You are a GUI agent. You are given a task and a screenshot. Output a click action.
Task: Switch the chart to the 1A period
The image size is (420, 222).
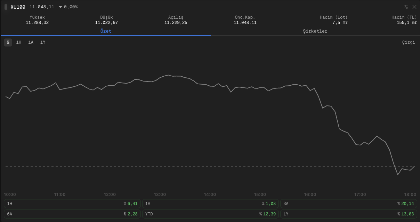pos(31,42)
